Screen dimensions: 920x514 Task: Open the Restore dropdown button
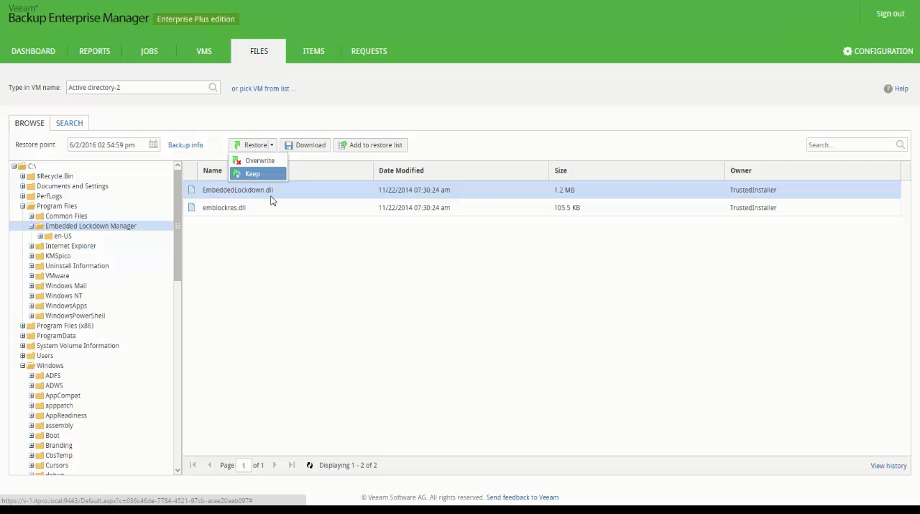coord(254,145)
